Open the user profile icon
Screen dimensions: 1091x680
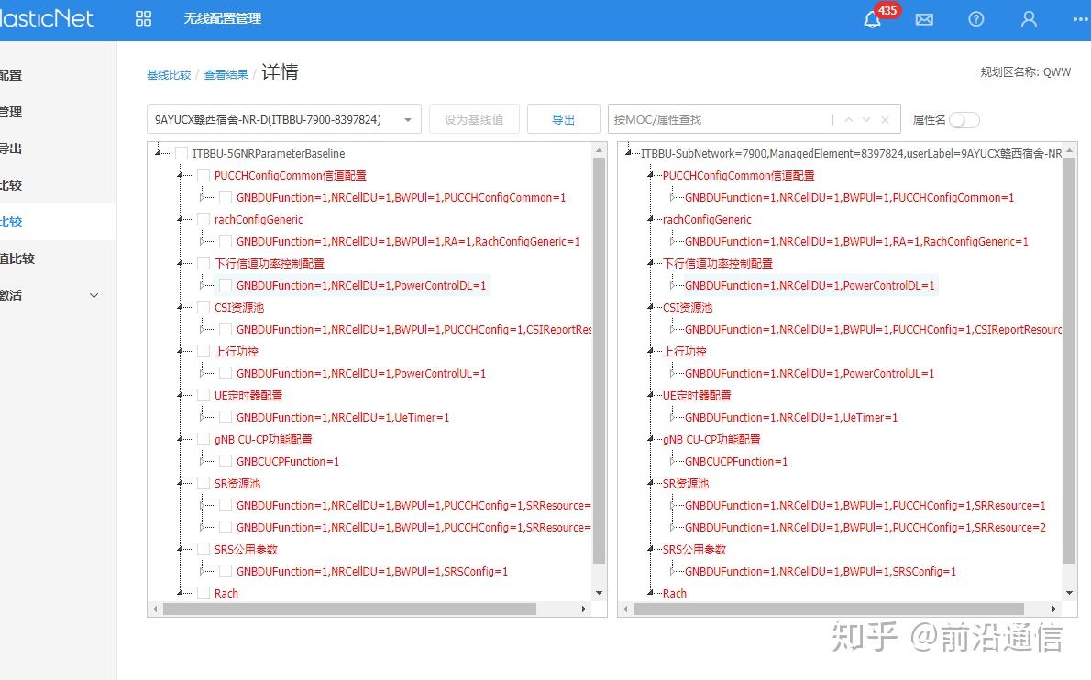1028,19
